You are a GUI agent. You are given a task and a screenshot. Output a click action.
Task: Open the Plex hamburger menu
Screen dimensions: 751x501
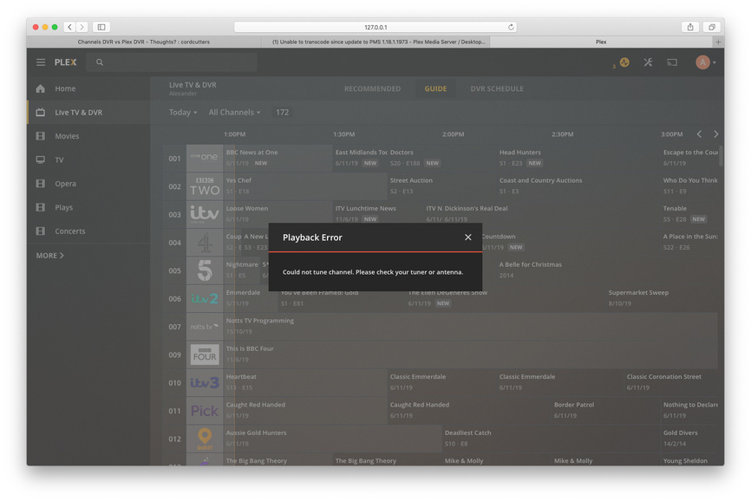click(x=41, y=62)
